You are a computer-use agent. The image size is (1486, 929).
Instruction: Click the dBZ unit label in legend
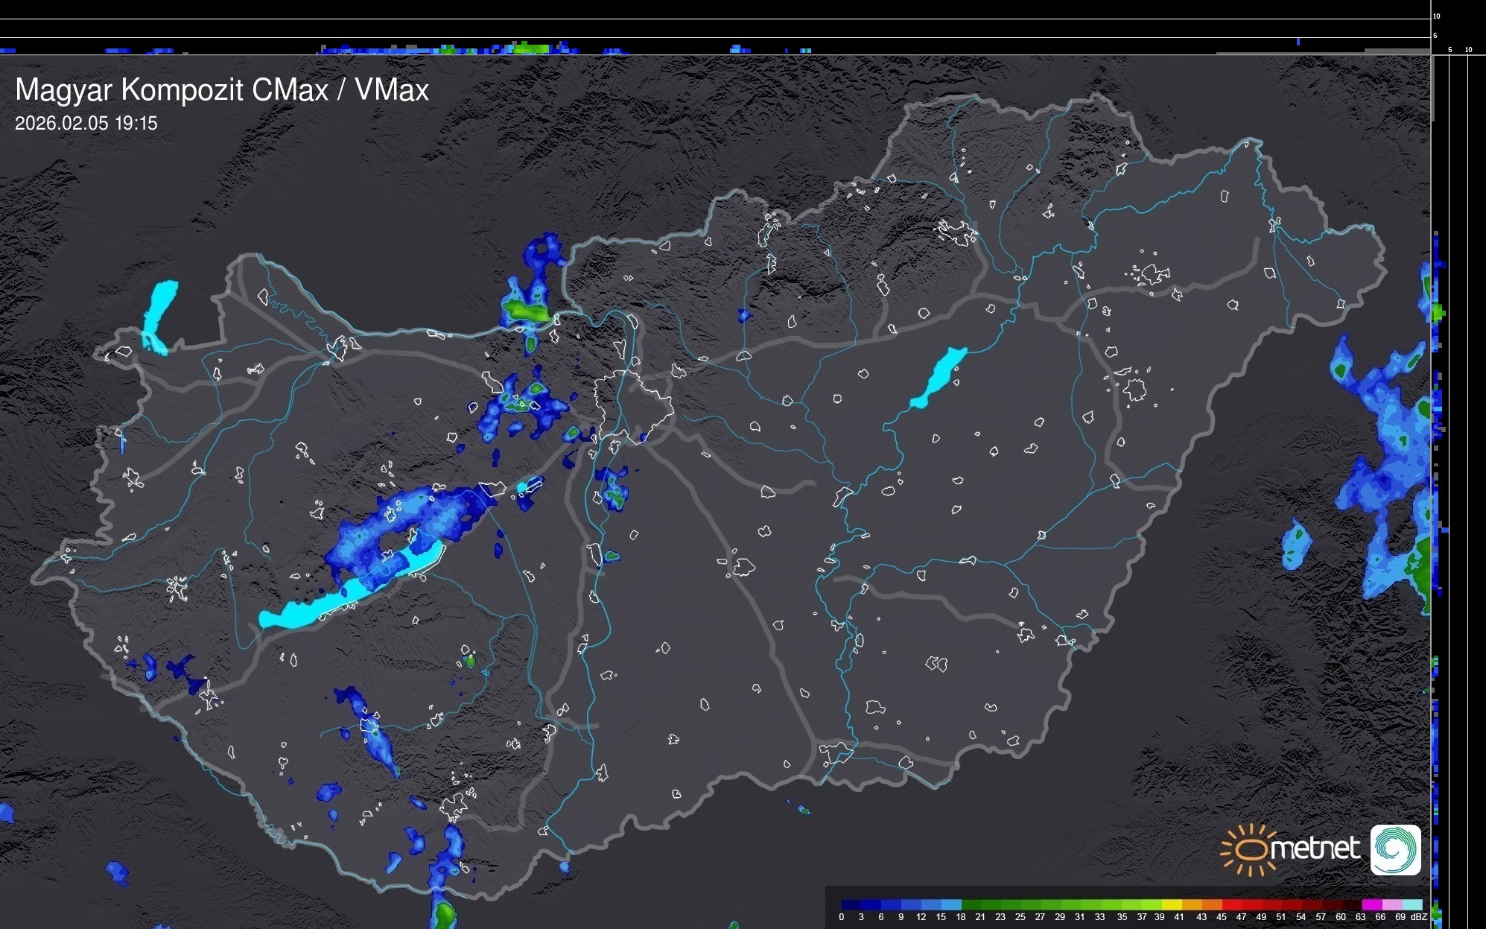(1420, 917)
